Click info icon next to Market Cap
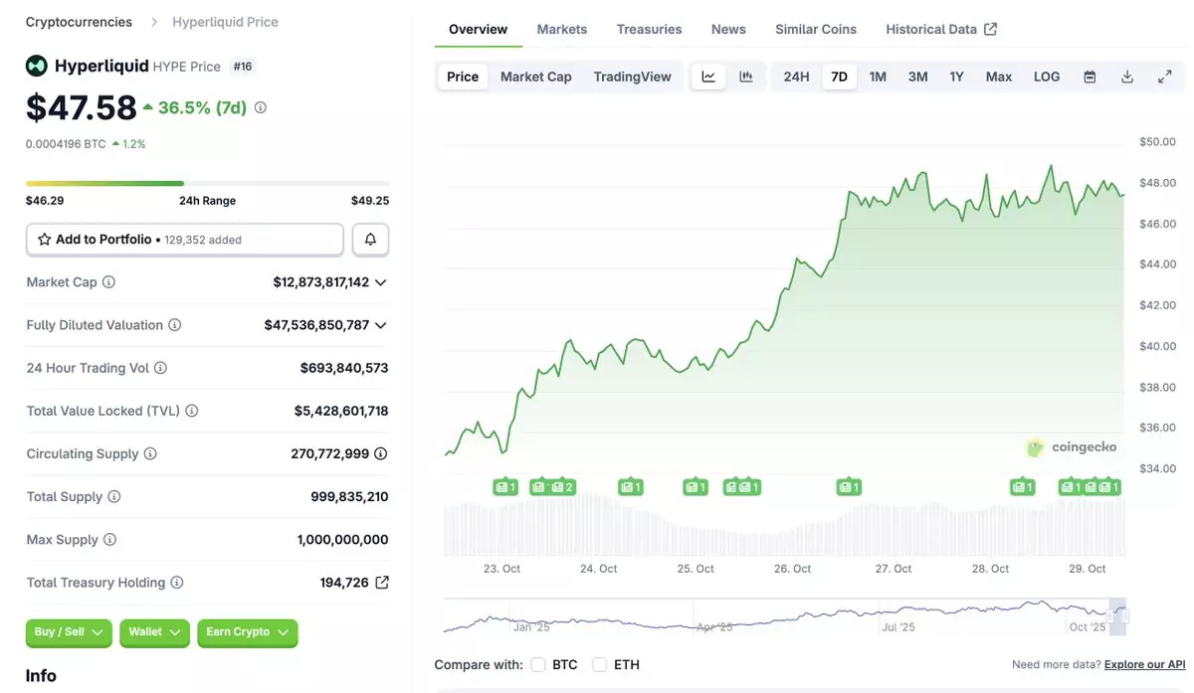 pos(108,282)
